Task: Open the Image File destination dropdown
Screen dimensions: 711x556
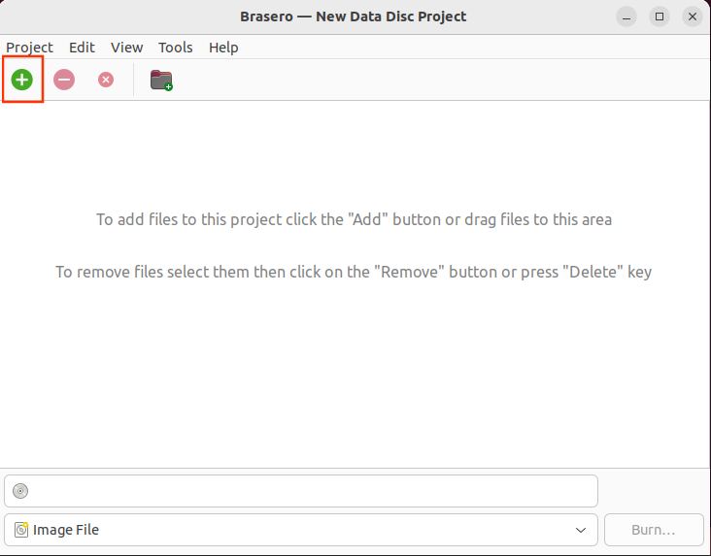Action: [x=301, y=530]
